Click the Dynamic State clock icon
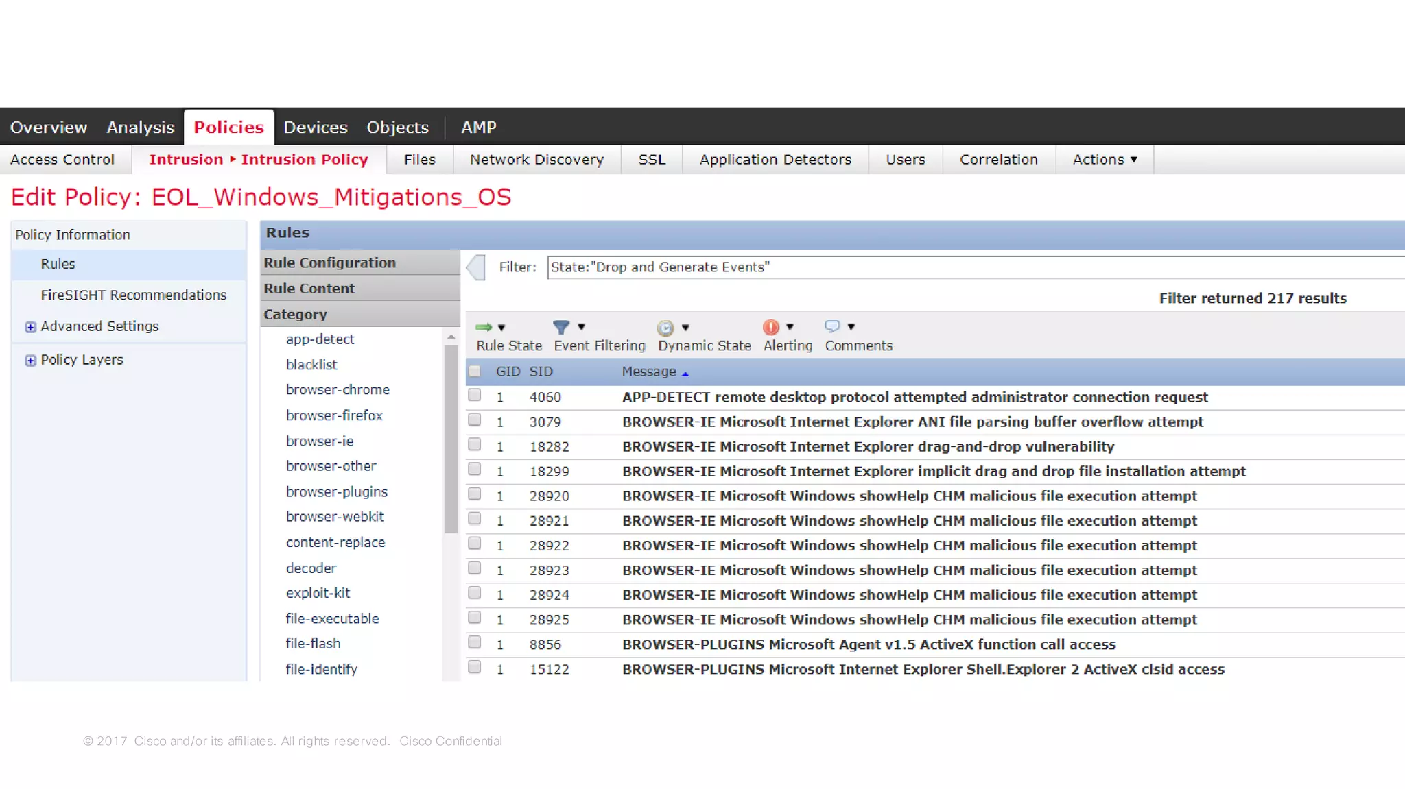 [665, 328]
